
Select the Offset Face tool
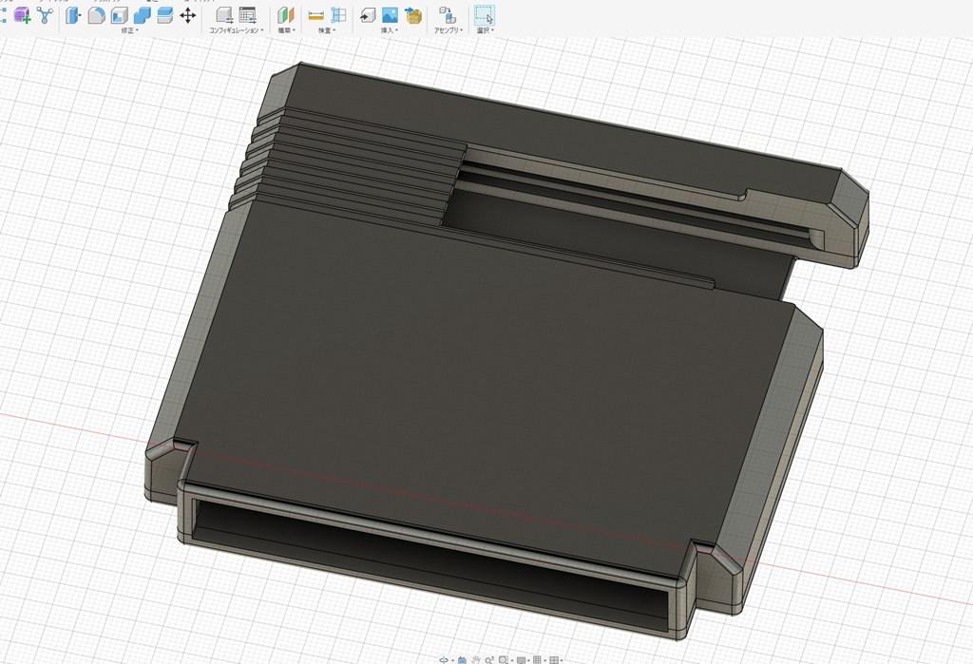164,15
